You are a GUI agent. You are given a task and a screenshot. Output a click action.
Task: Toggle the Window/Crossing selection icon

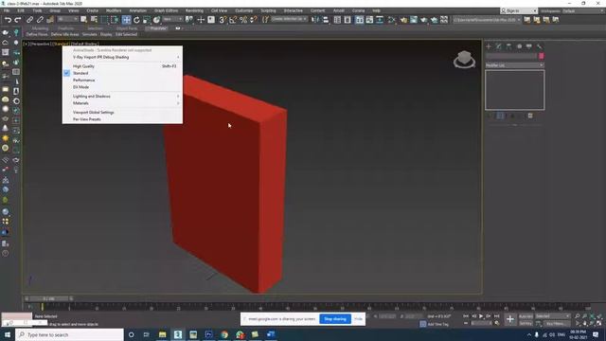[115, 19]
